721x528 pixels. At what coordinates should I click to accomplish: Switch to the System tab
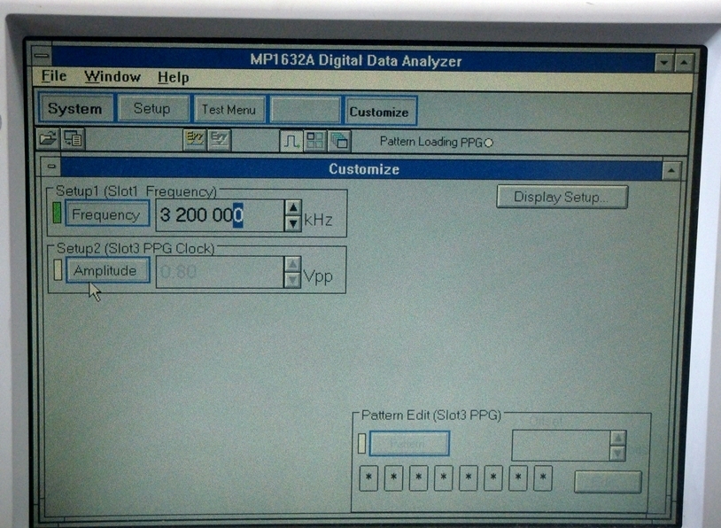click(75, 109)
